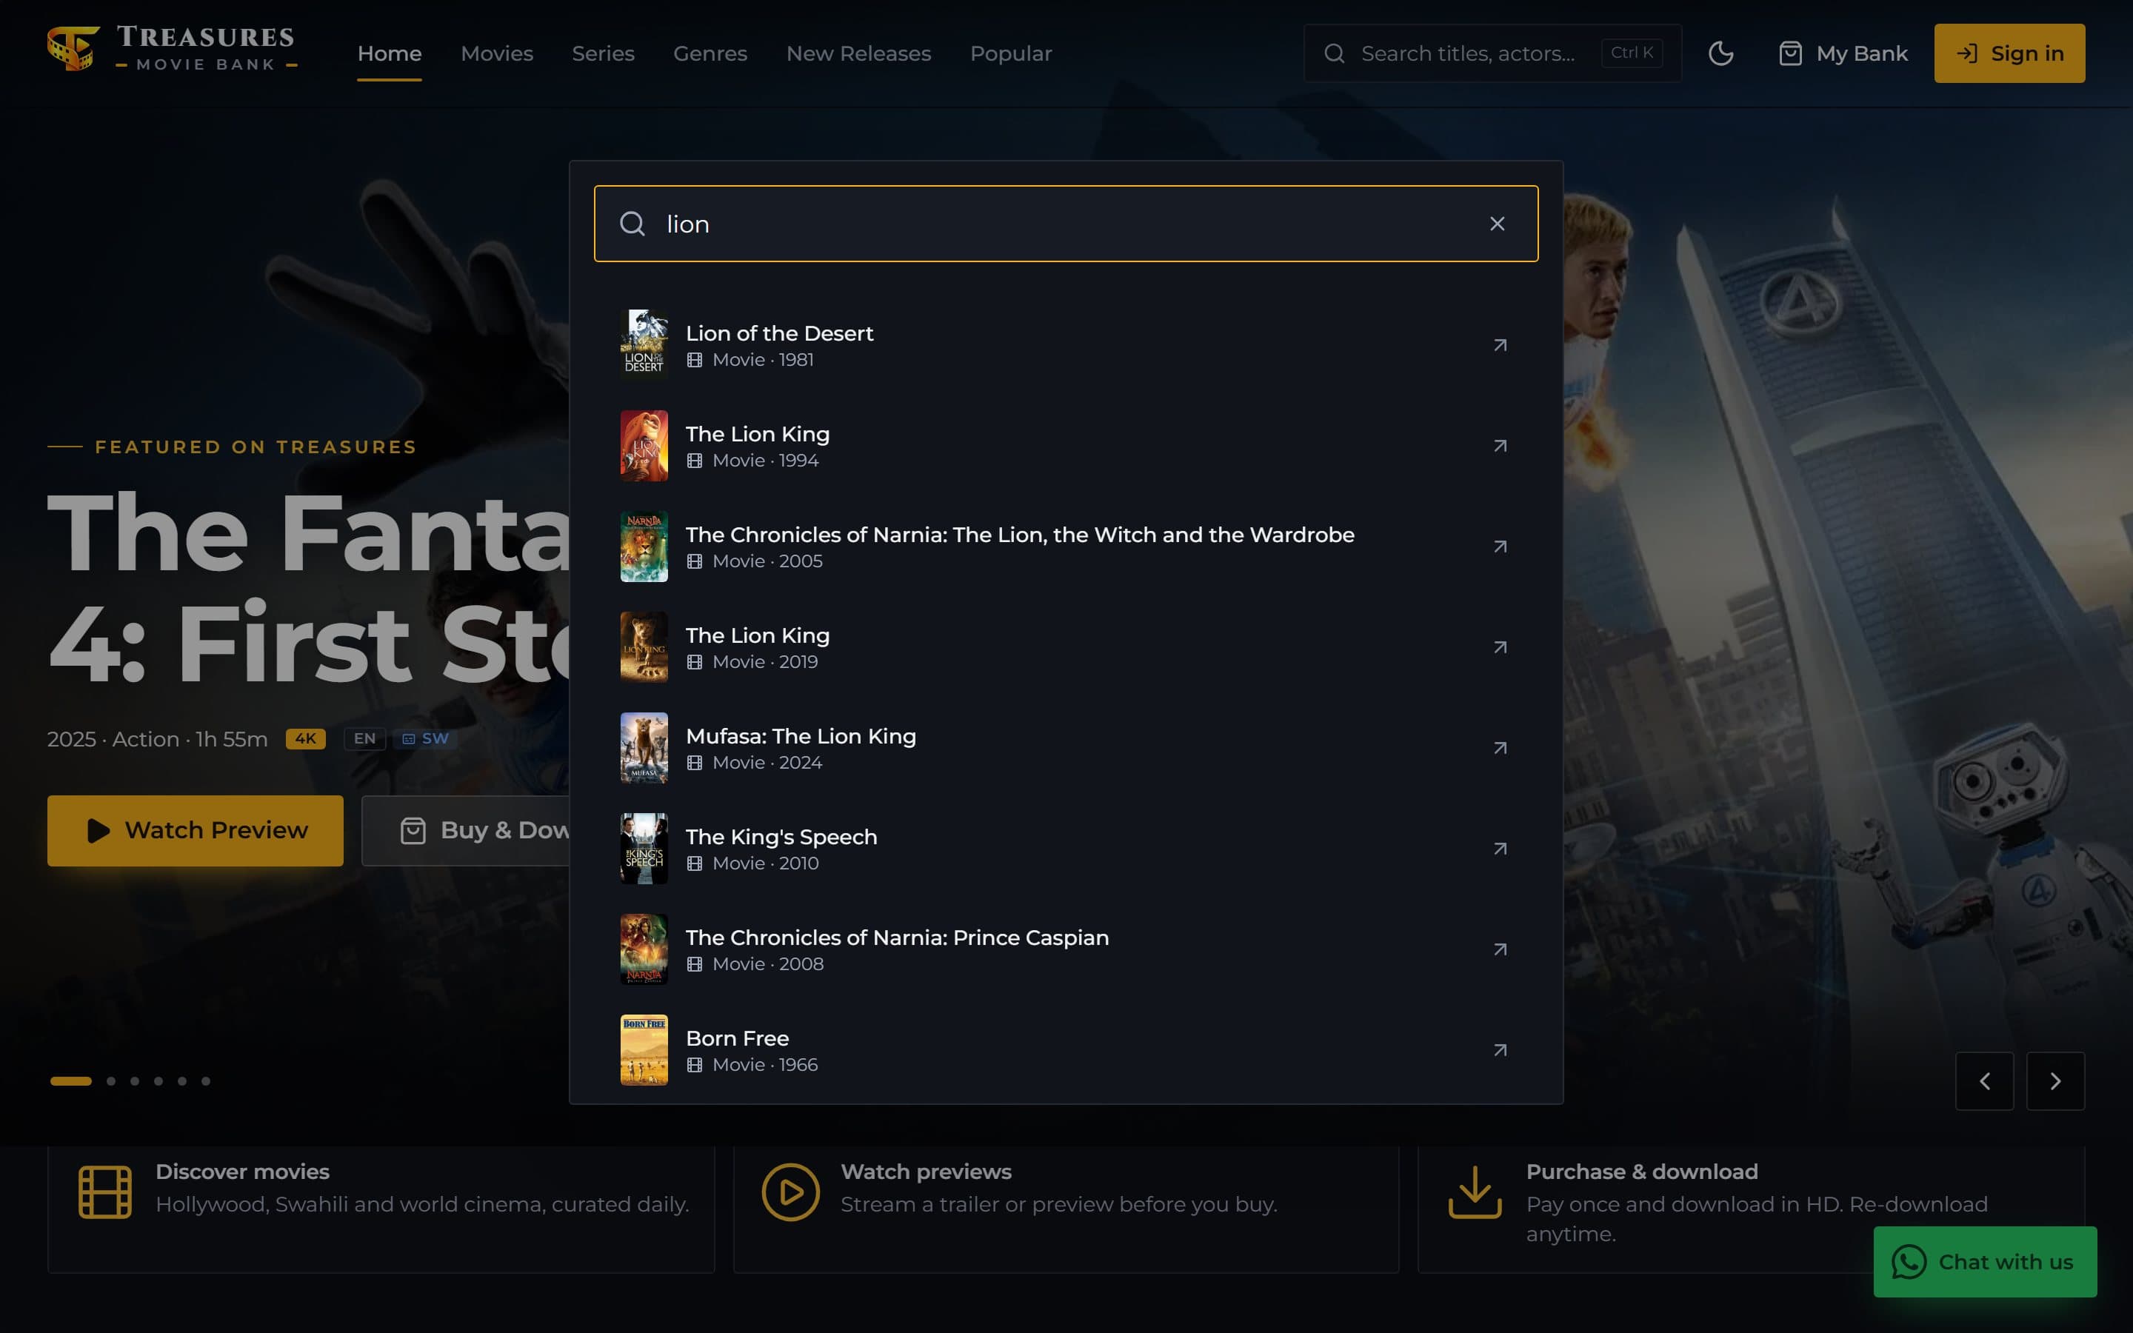Go to next hero slide
This screenshot has width=2133, height=1333.
2055,1081
